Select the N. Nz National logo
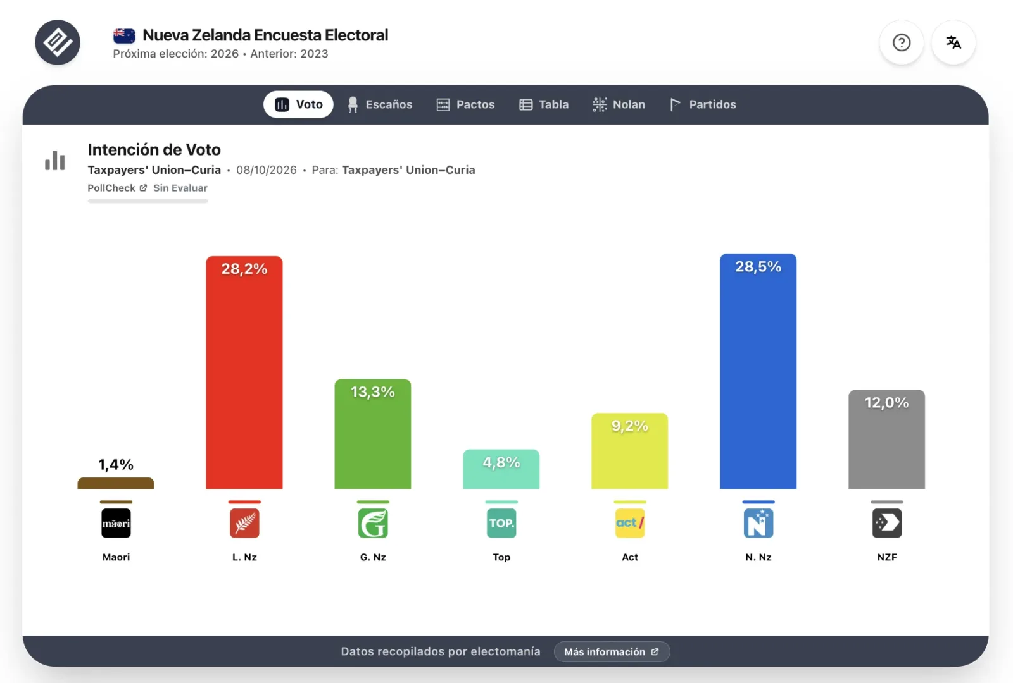The width and height of the screenshot is (1013, 683). point(758,523)
